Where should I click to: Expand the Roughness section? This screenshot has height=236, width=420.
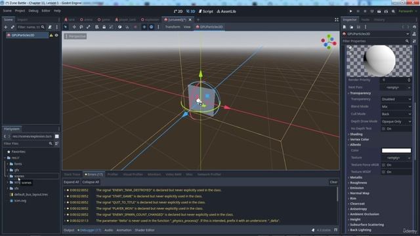(x=358, y=183)
